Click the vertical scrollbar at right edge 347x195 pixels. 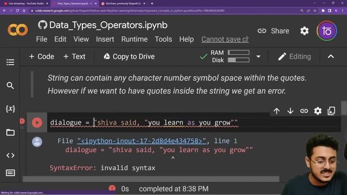pos(344,108)
